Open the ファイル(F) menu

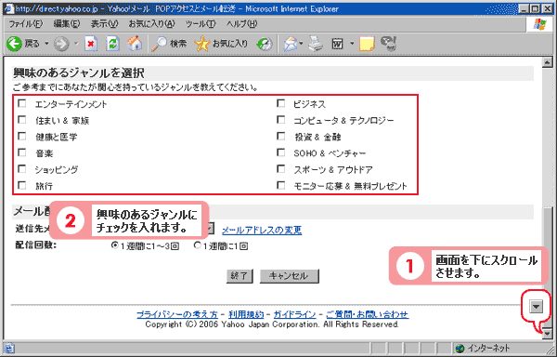point(26,24)
